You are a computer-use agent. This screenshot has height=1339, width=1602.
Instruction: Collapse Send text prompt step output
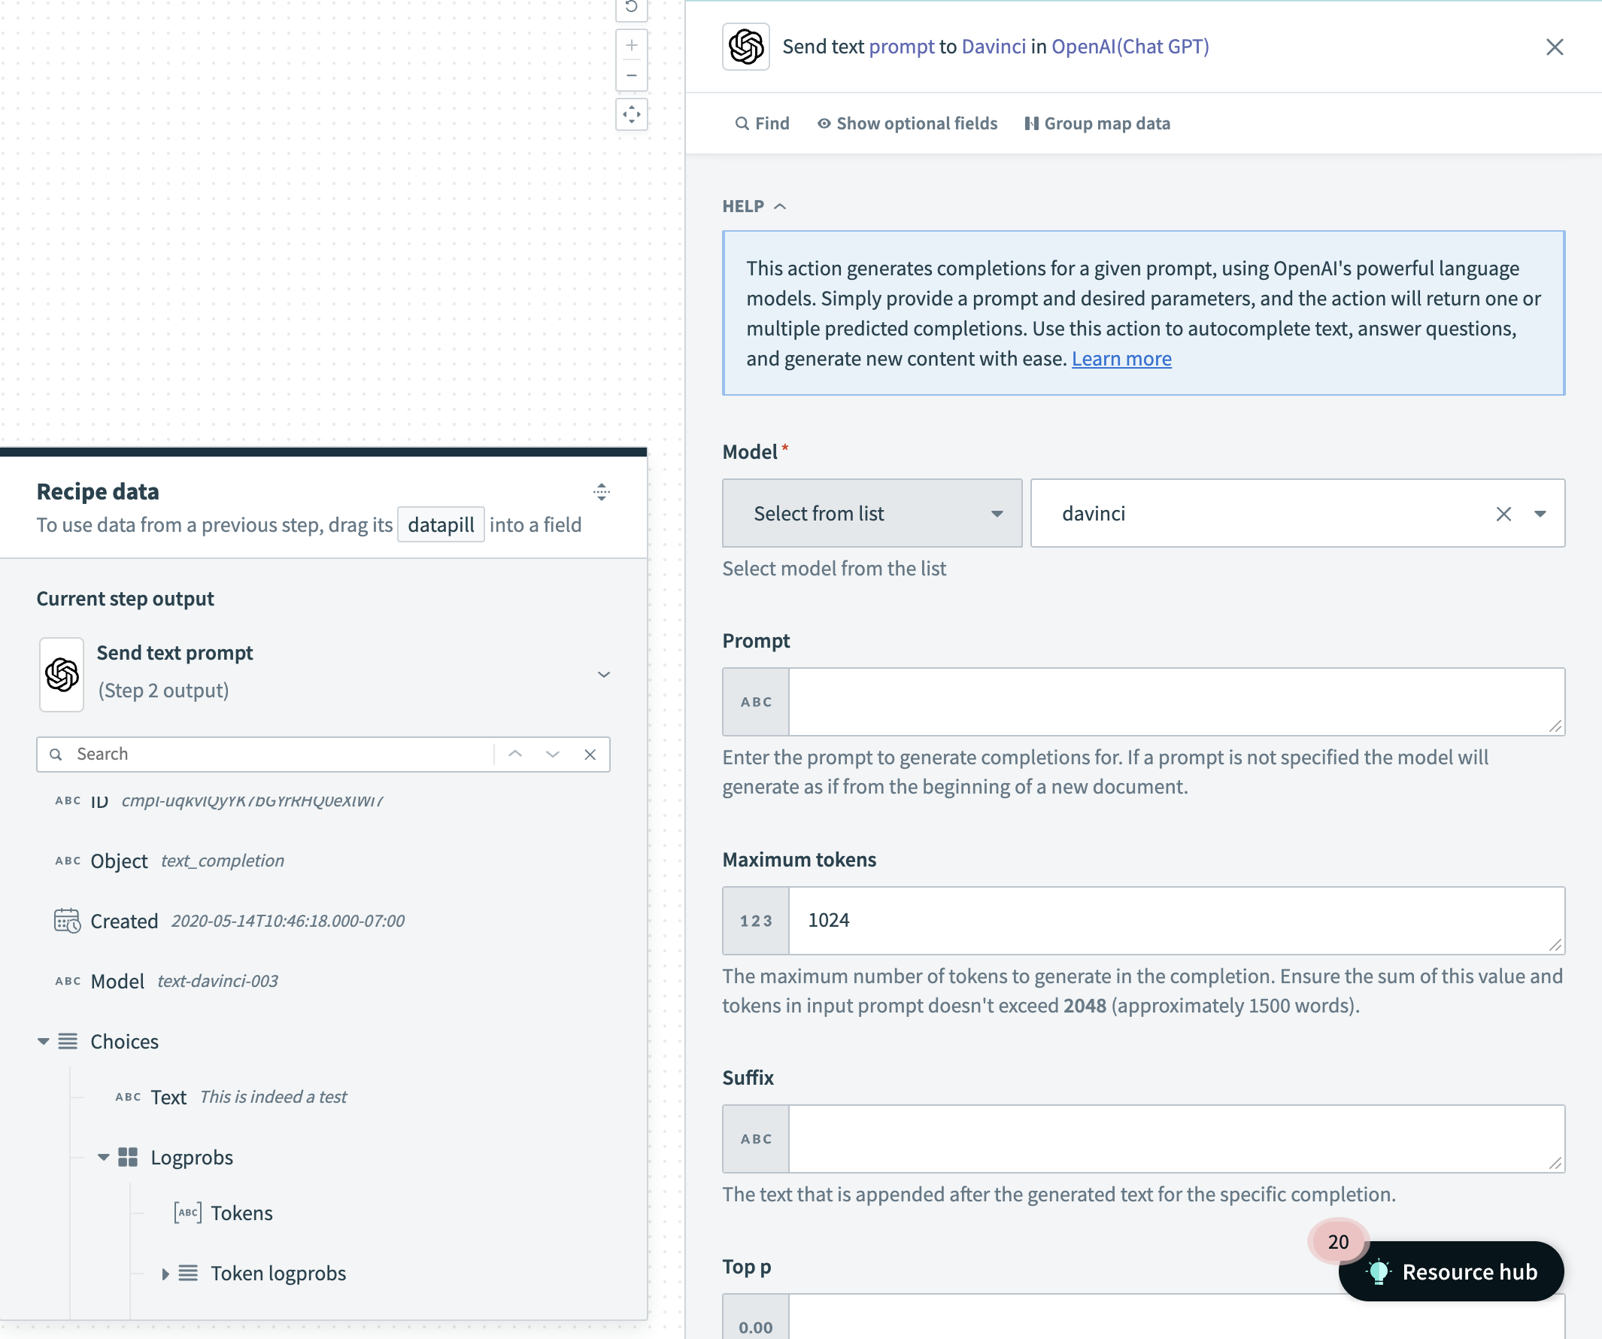[603, 675]
